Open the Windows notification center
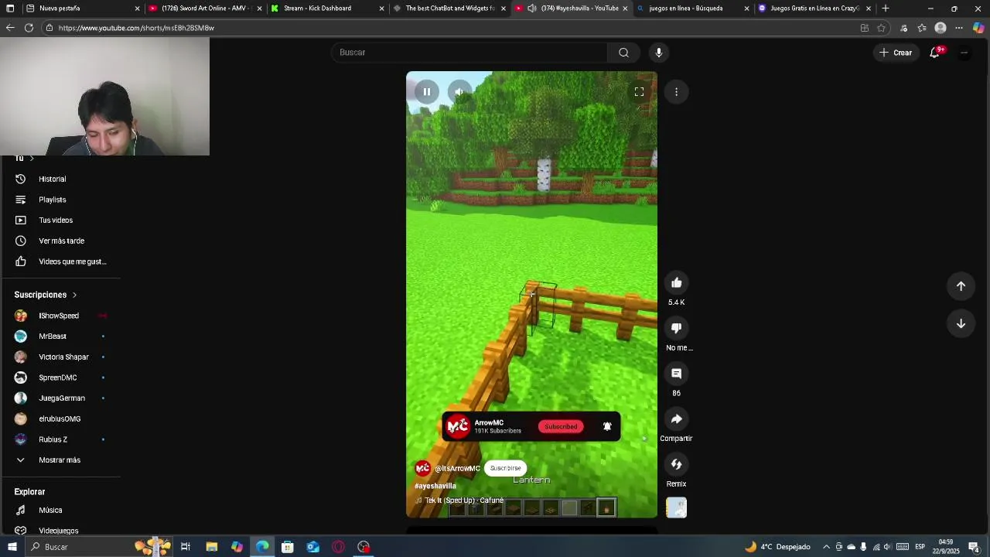Image resolution: width=990 pixels, height=557 pixels. tap(974, 547)
